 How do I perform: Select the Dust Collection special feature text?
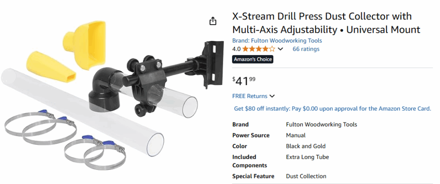click(x=306, y=176)
